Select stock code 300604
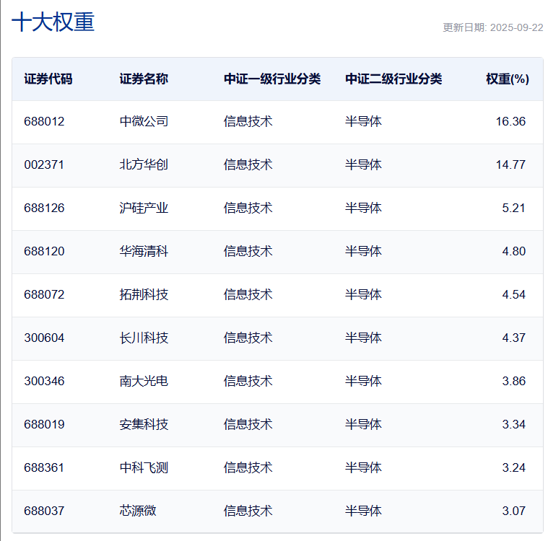548x541 pixels. click(x=44, y=338)
